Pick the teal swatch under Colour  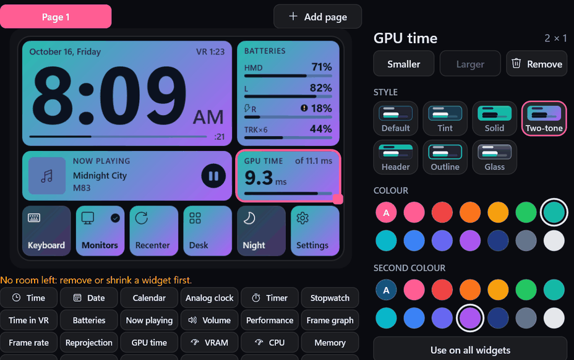pos(554,212)
